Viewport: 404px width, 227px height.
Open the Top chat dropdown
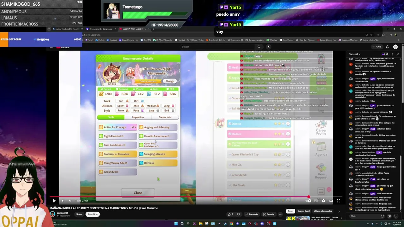click(x=355, y=54)
